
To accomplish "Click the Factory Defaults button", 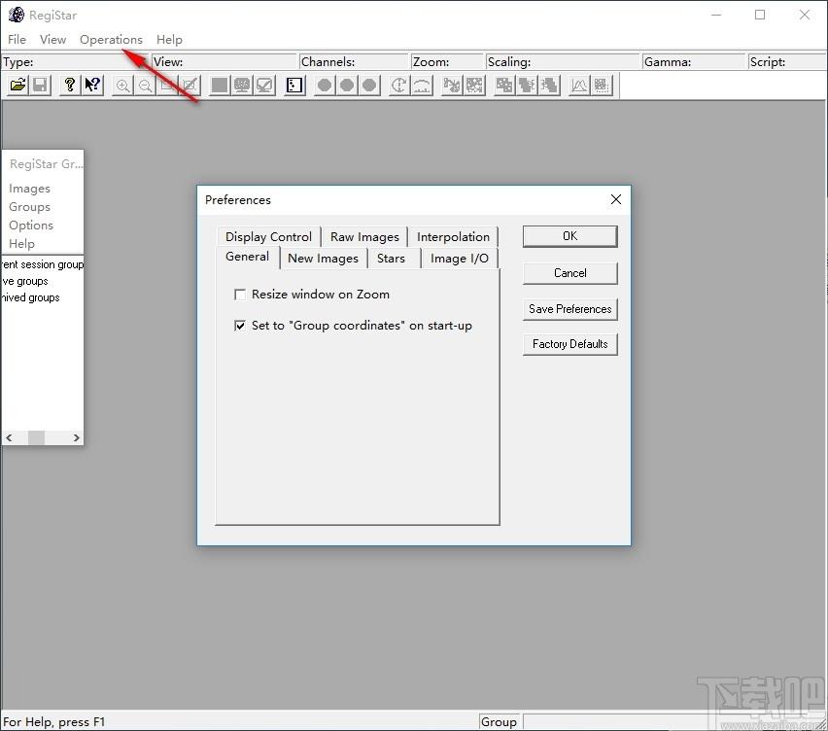I will click(x=569, y=344).
